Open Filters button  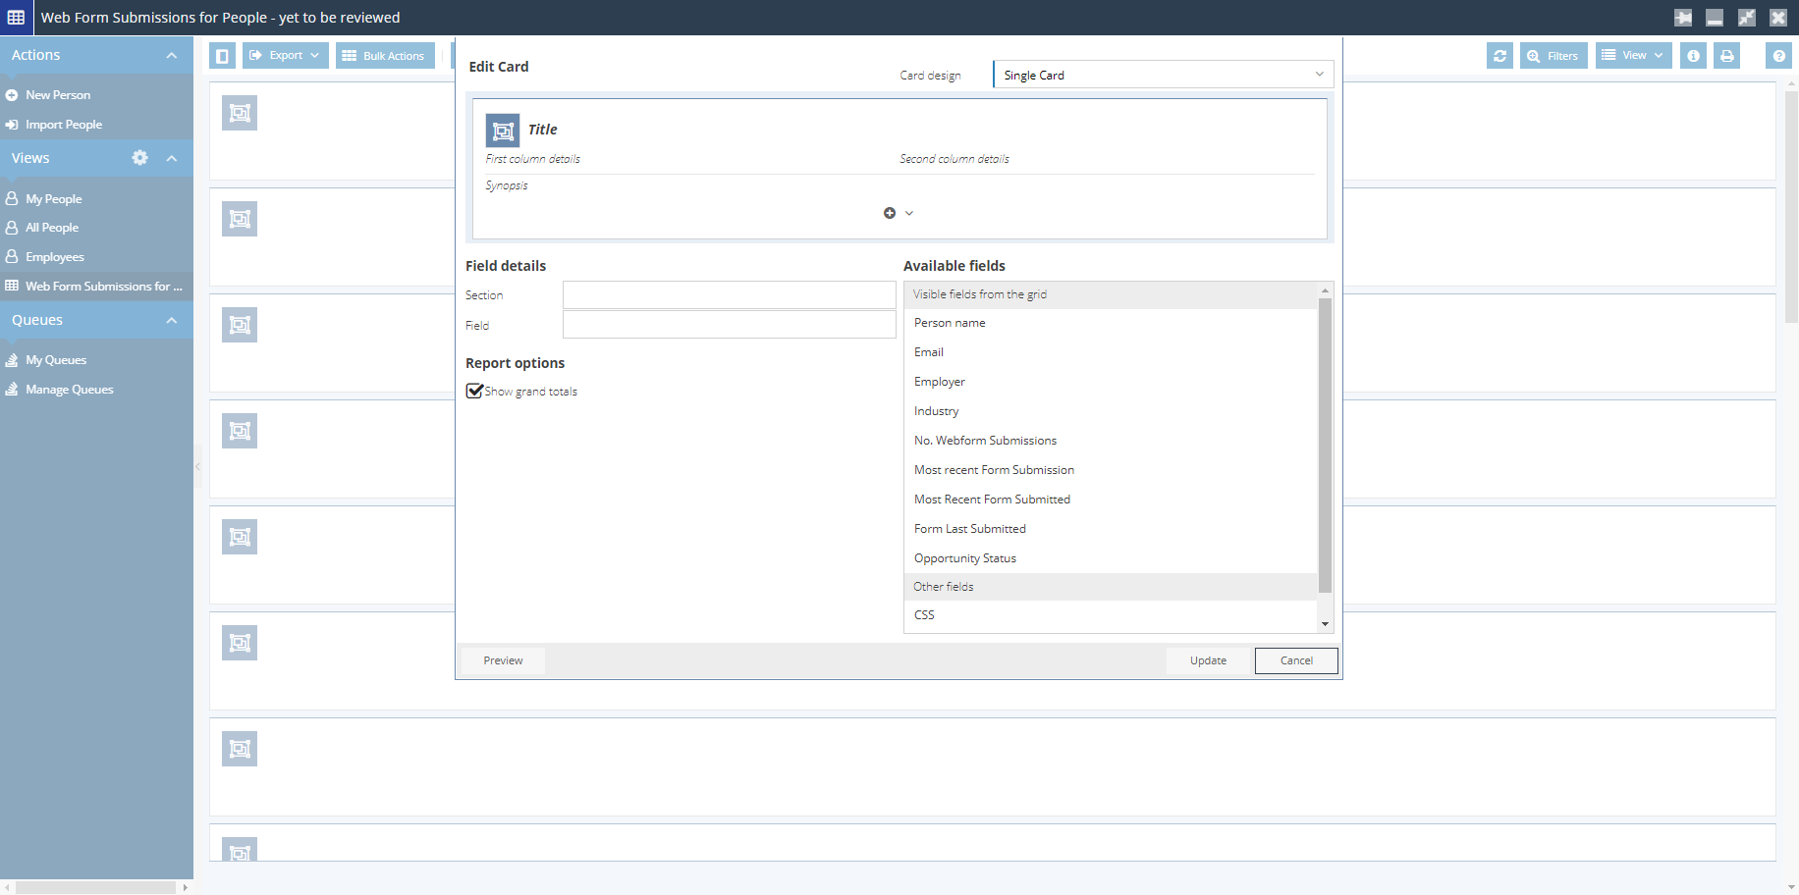(1554, 56)
